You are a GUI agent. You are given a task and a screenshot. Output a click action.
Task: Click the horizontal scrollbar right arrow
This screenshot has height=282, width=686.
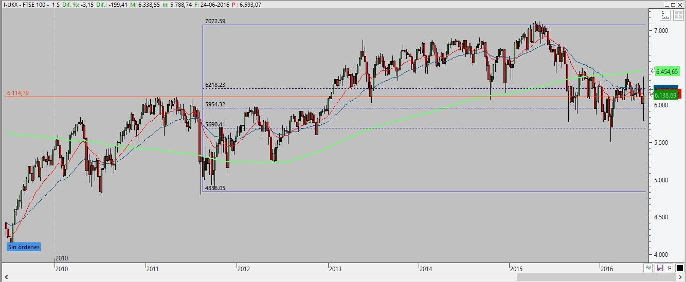pos(680,277)
